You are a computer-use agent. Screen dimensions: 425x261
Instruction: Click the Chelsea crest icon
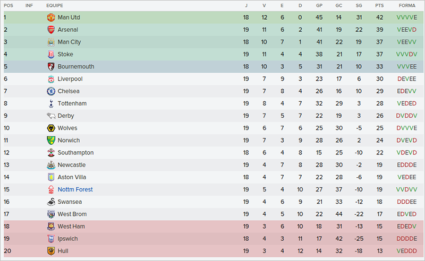[51, 91]
